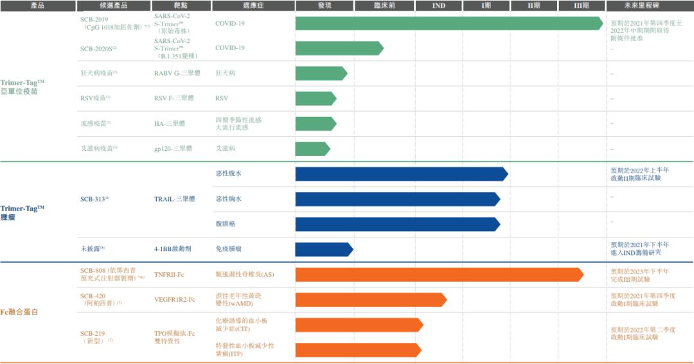Click the 未披露 candidate entry
The width and height of the screenshot is (694, 364).
pos(92,248)
